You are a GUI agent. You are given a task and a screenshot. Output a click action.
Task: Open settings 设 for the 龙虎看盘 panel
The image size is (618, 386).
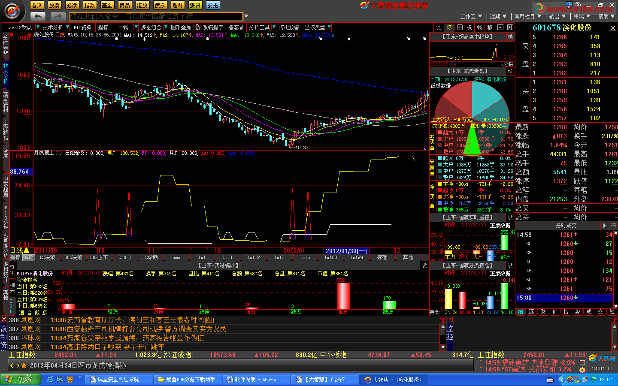pos(510,71)
